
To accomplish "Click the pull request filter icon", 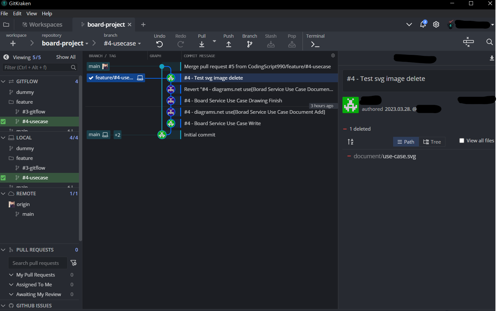I will pos(73,263).
